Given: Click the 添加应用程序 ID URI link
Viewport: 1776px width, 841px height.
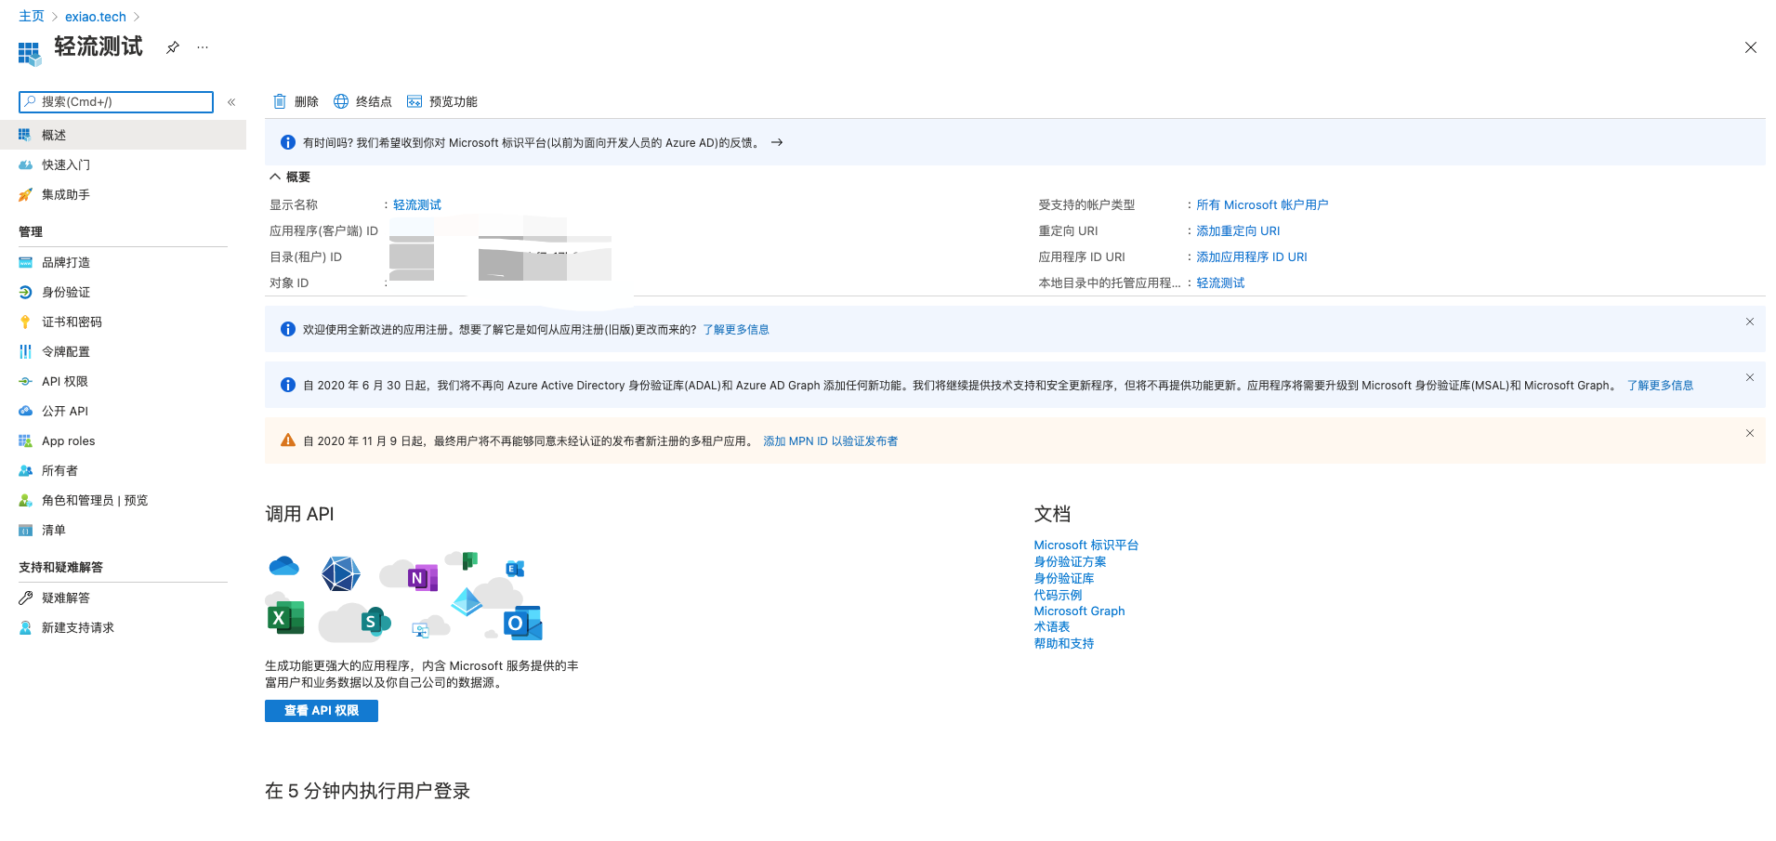Looking at the screenshot, I should coord(1252,256).
